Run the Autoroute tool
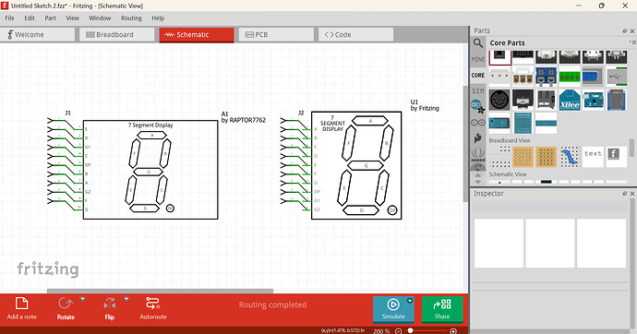 click(153, 309)
